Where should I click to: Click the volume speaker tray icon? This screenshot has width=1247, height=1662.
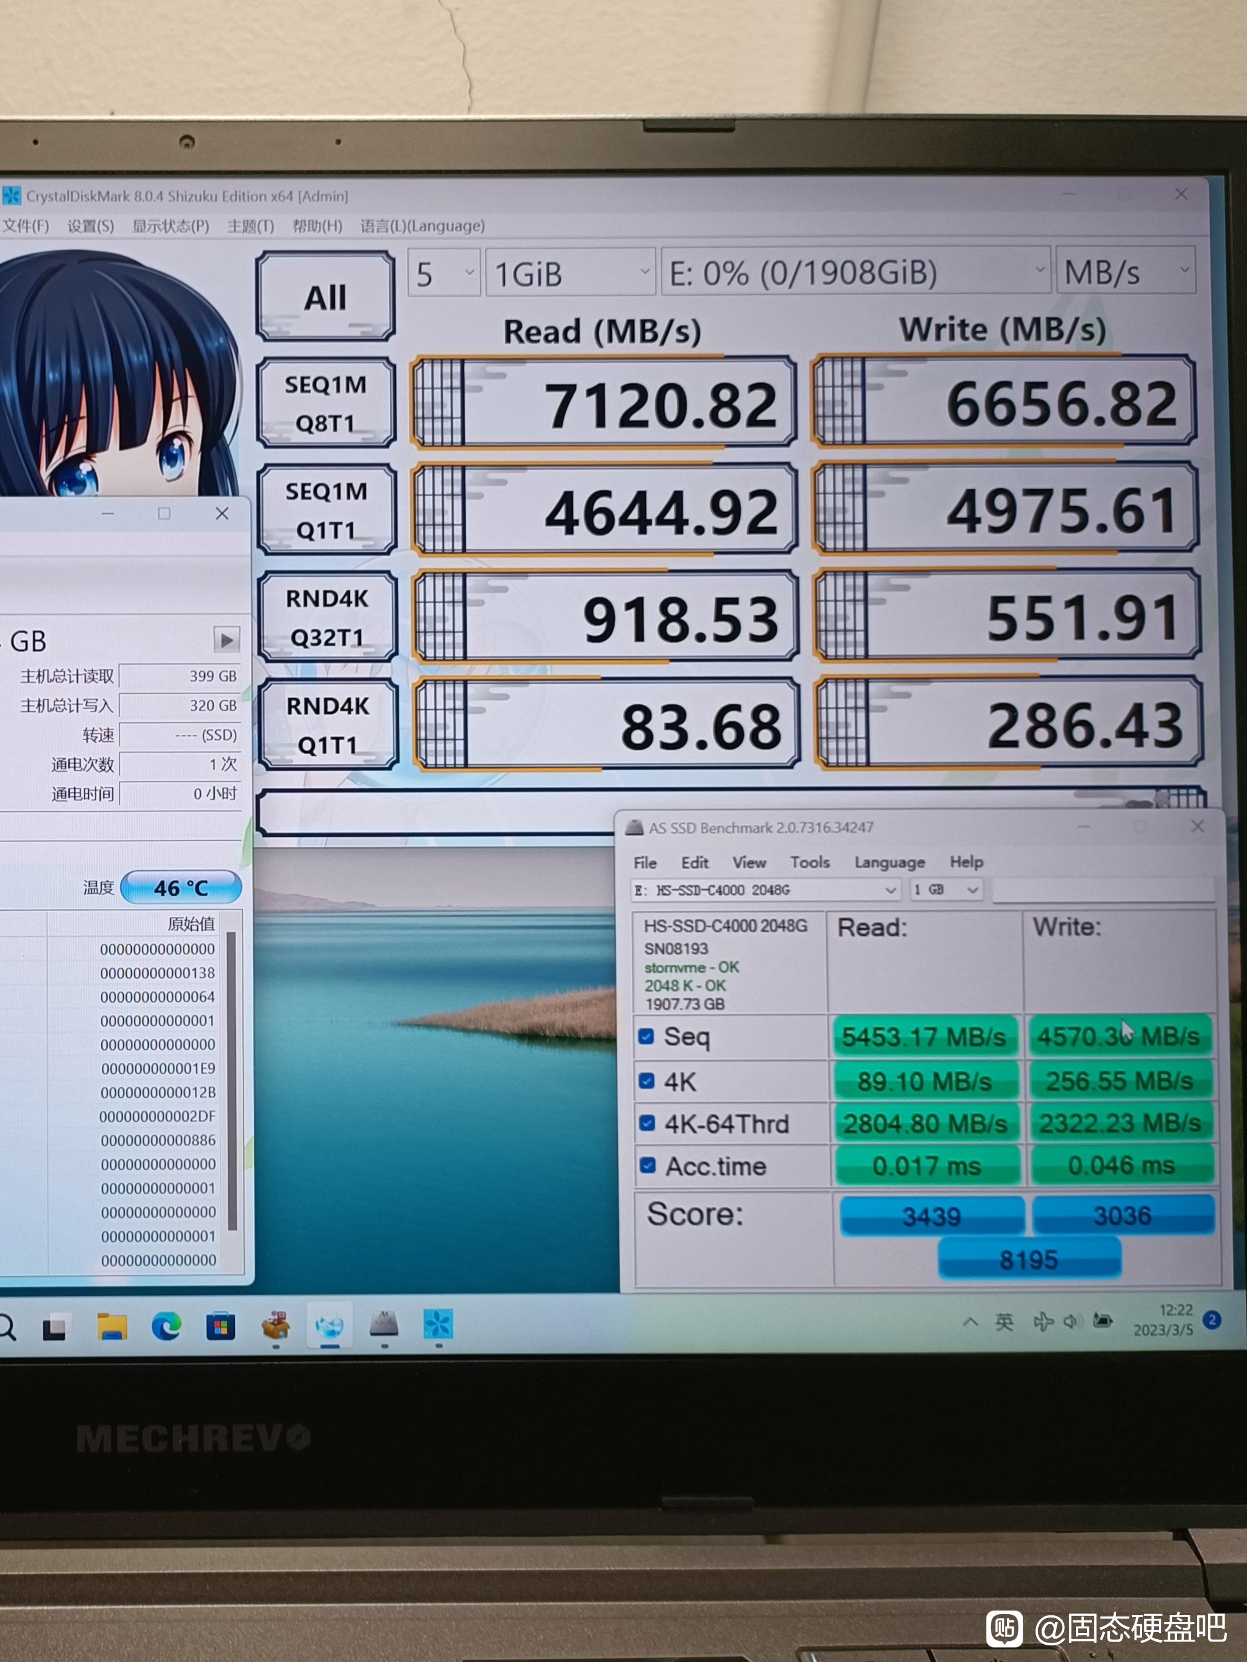point(1072,1321)
